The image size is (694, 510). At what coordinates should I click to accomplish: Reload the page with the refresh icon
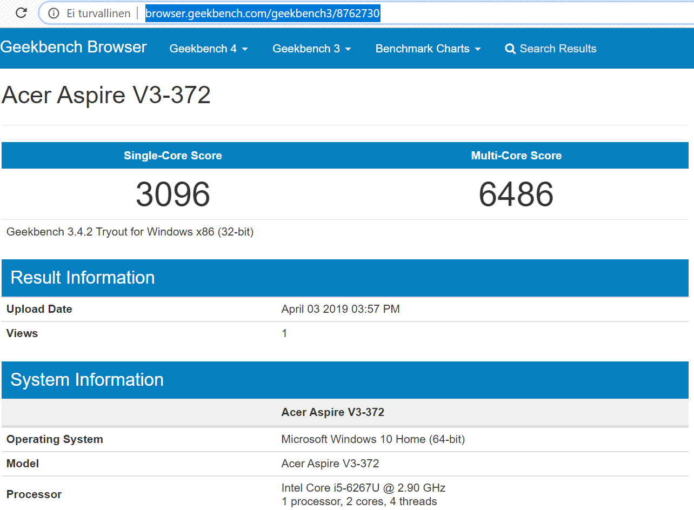click(21, 13)
